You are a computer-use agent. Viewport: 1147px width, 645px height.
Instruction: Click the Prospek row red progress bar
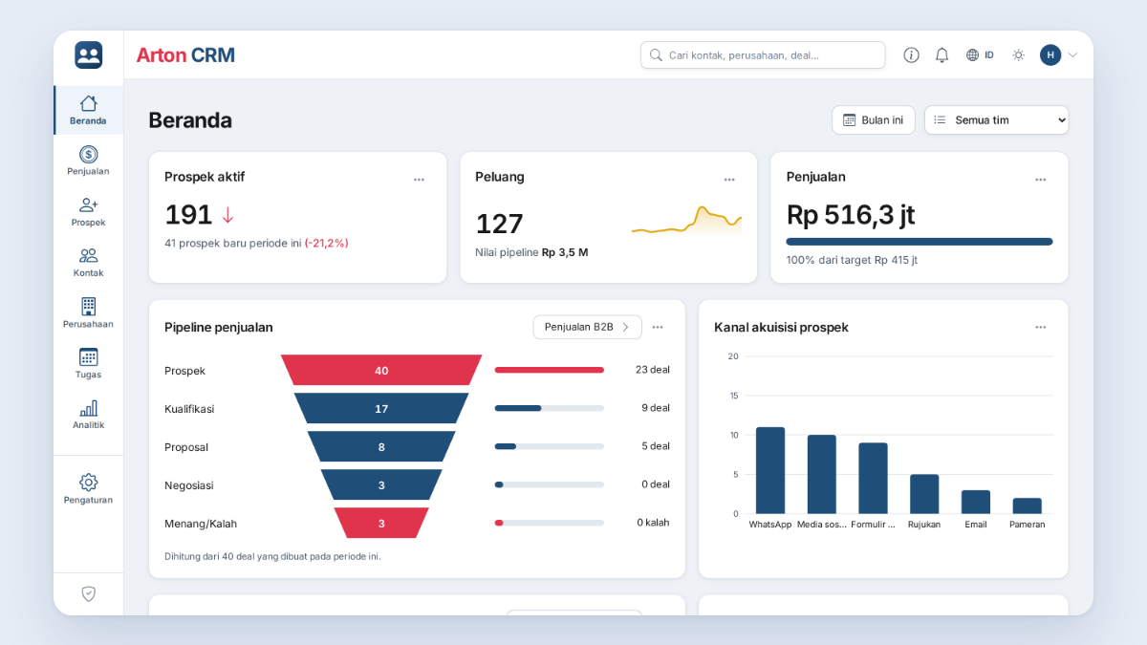tap(550, 370)
